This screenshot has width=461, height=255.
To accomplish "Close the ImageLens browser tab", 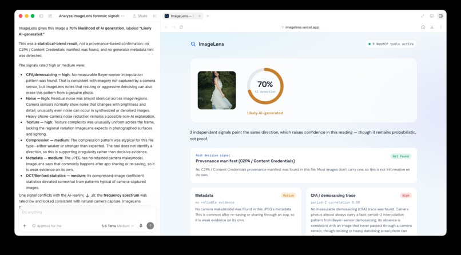I will click(200, 16).
